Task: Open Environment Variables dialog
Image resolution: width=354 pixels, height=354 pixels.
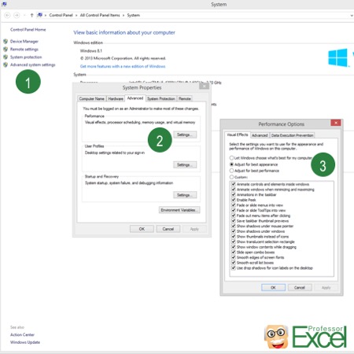Action: click(x=179, y=210)
